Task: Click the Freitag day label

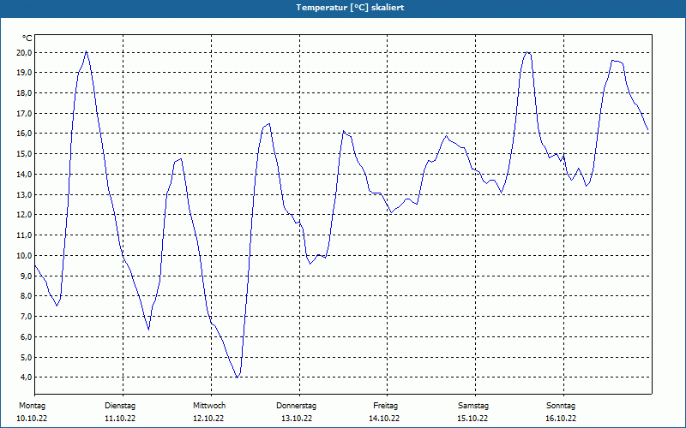Action: pos(385,406)
